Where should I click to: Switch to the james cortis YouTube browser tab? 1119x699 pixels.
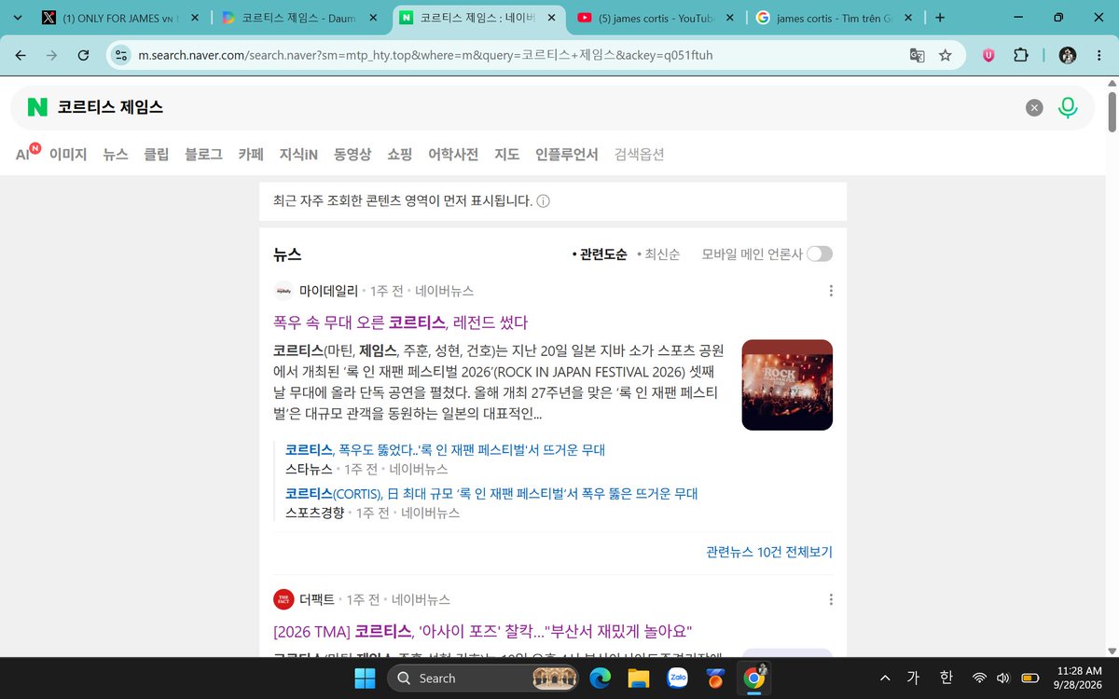click(657, 18)
